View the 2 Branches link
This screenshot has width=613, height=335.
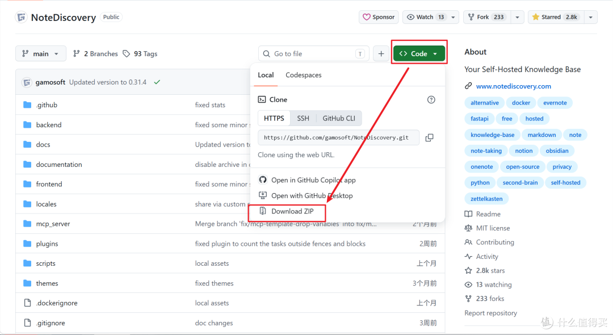(x=95, y=54)
